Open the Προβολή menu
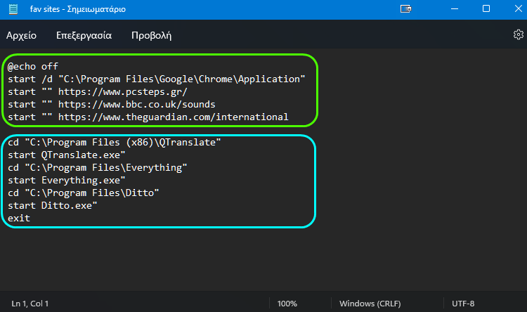This screenshot has width=527, height=312. tap(151, 35)
